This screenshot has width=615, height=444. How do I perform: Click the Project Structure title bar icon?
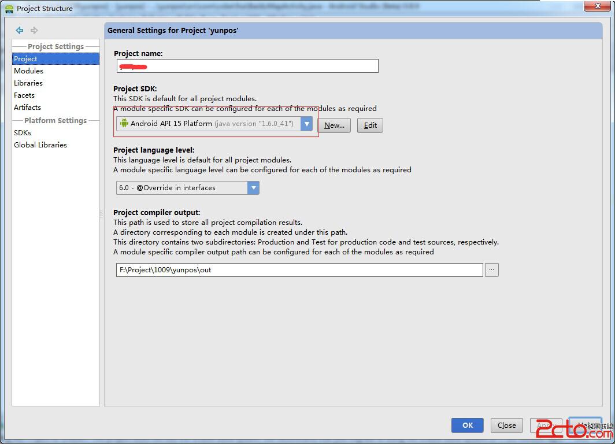[x=9, y=9]
